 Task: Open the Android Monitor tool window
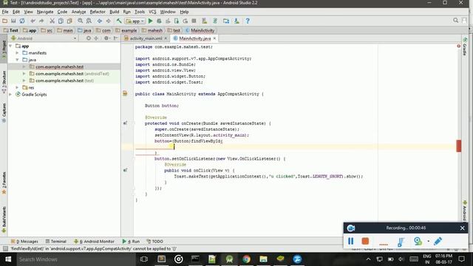click(94, 242)
